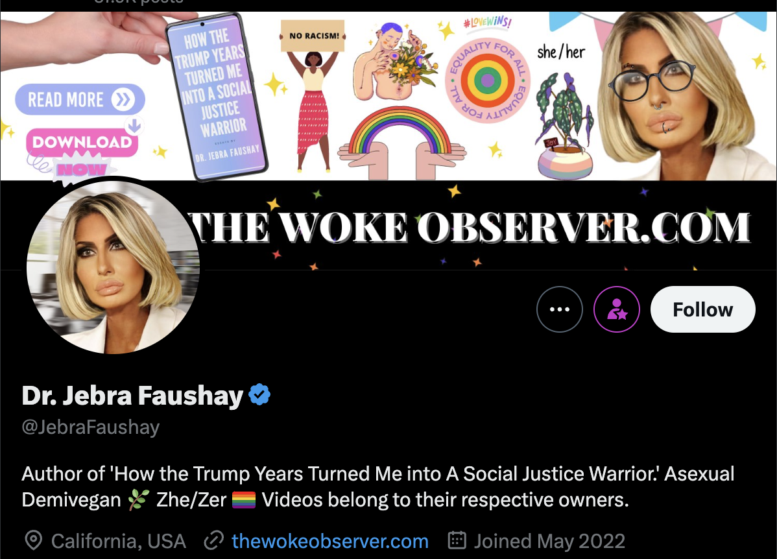Click the purple subscribe person-star icon

pos(617,309)
